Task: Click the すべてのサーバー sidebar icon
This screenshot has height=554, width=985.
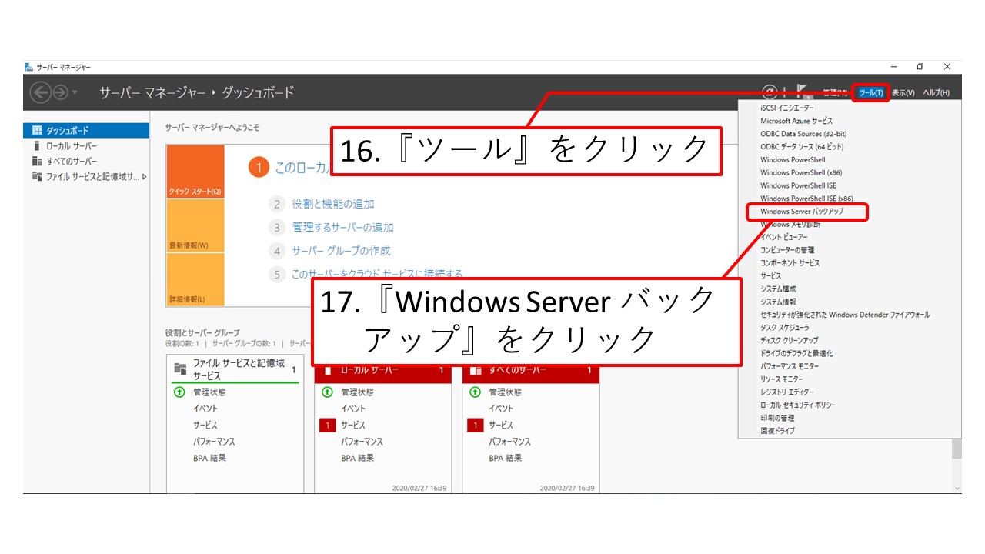Action: 37,162
